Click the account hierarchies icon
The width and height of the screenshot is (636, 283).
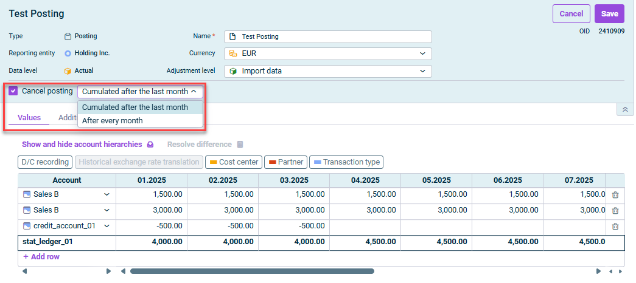click(x=150, y=145)
